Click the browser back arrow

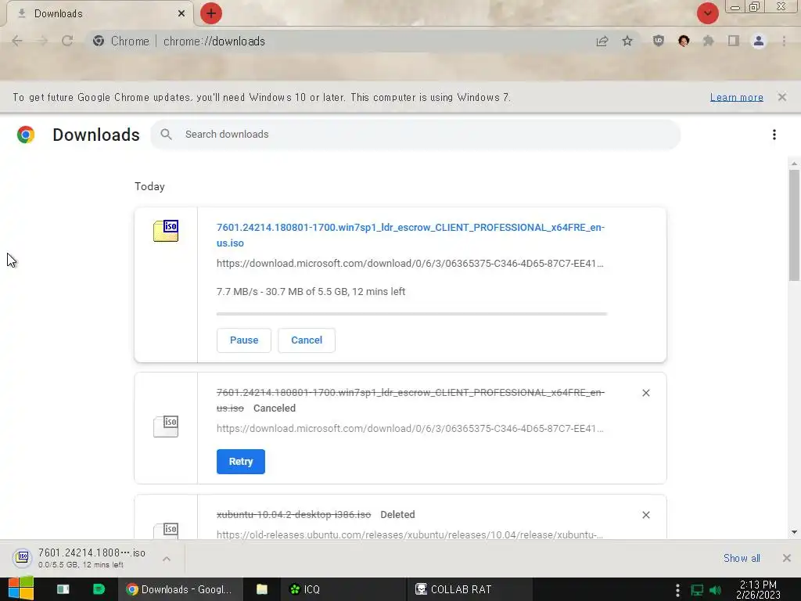pos(17,41)
